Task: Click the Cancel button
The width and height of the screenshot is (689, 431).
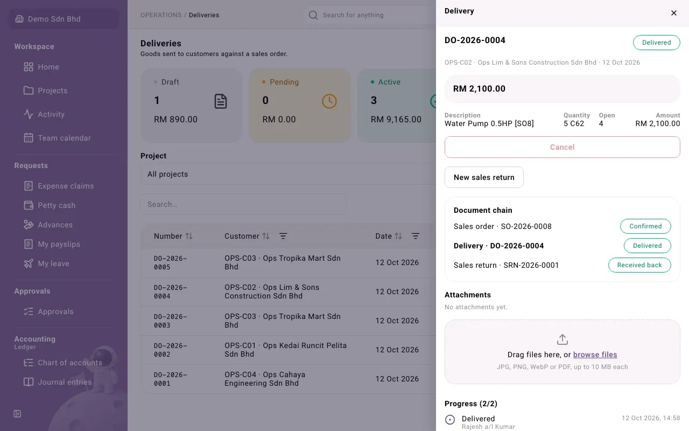Action: point(563,147)
